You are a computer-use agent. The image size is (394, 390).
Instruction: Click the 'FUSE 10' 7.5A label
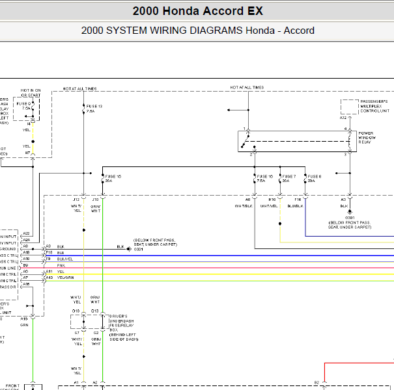pyautogui.click(x=264, y=179)
